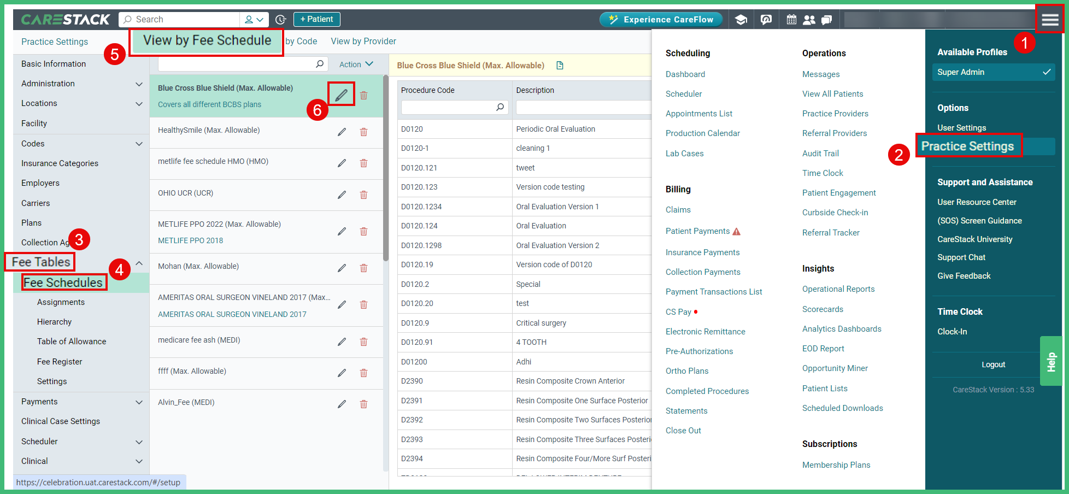
Task: Delete METLIFE PPO 2022 fee schedule
Action: point(363,231)
